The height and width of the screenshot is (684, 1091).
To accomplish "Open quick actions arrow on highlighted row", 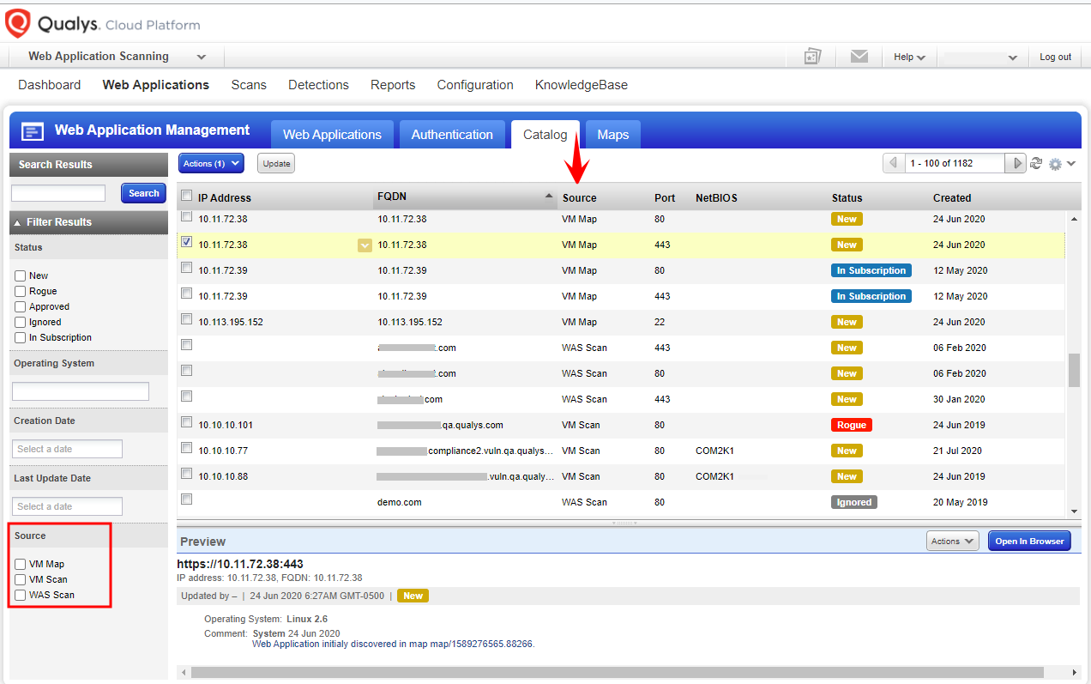I will coord(365,245).
